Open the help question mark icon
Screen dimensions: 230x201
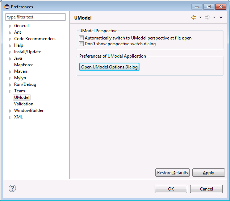(x=12, y=188)
